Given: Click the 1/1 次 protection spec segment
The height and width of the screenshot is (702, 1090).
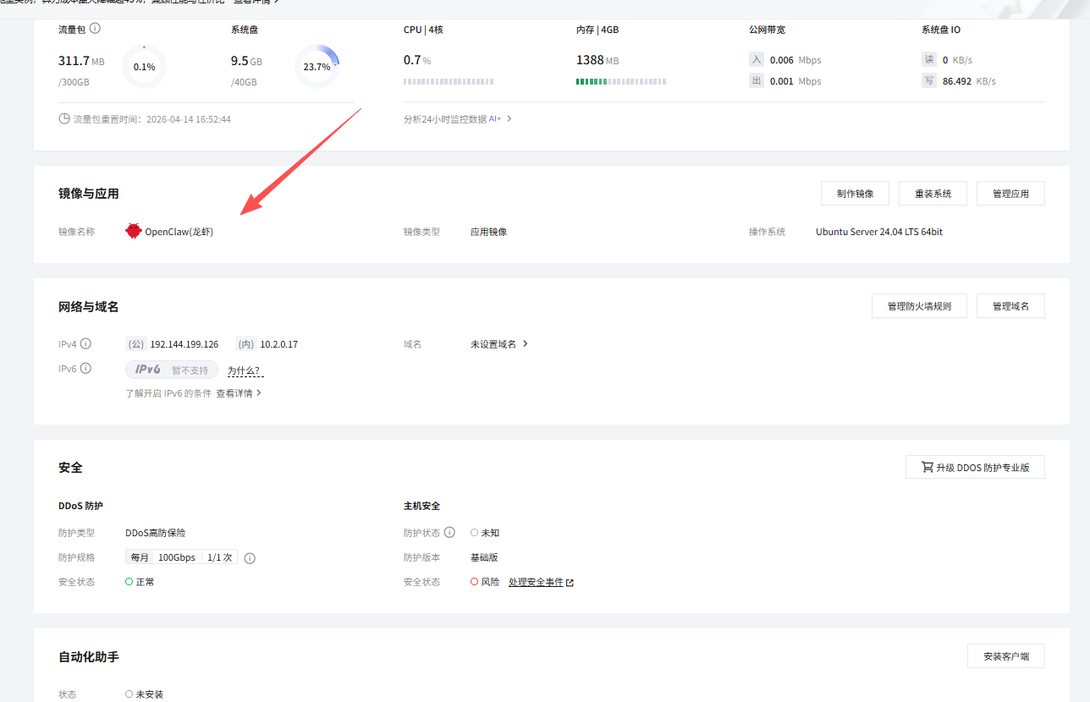Looking at the screenshot, I should click(219, 557).
